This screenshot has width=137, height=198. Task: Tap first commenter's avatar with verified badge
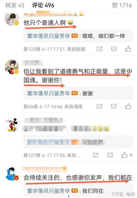12,19
